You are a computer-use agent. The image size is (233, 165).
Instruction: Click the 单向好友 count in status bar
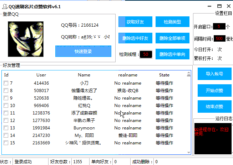tap(116, 161)
